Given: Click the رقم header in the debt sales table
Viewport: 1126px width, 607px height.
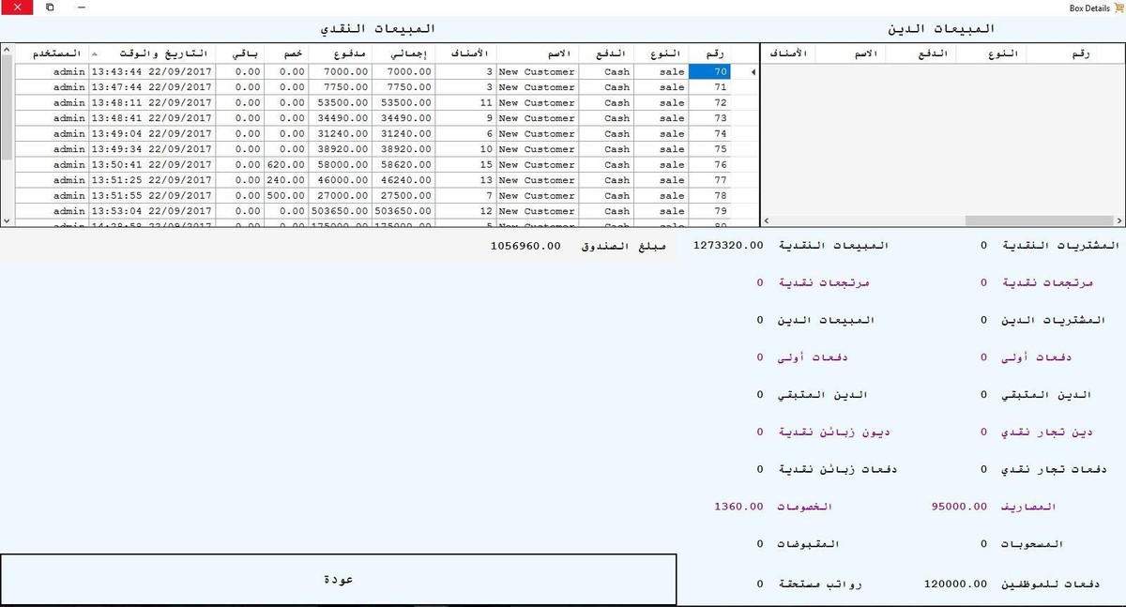Looking at the screenshot, I should point(1081,53).
